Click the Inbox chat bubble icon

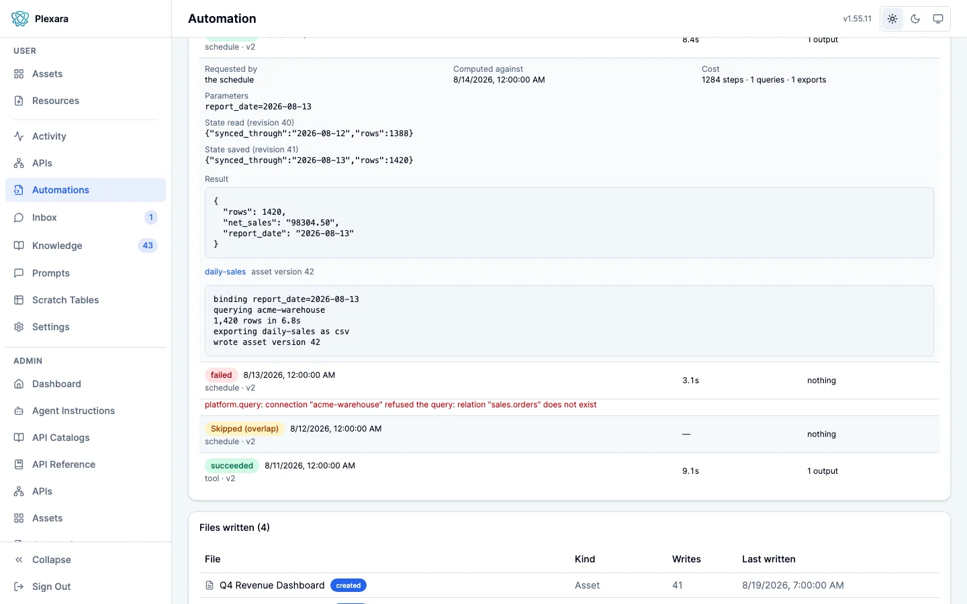(x=19, y=217)
